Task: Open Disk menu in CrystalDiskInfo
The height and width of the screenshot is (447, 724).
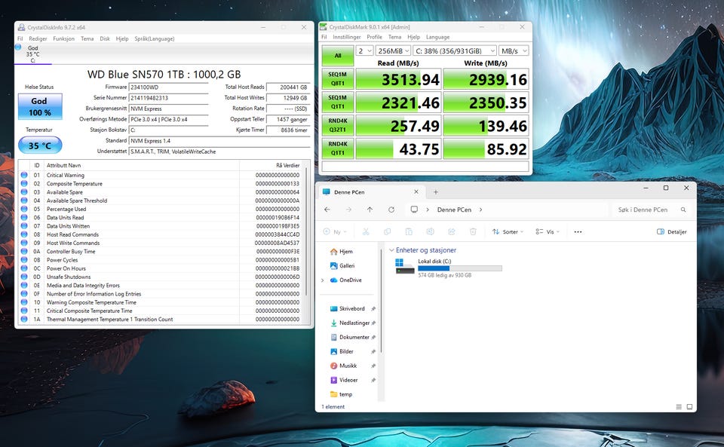Action: 105,38
